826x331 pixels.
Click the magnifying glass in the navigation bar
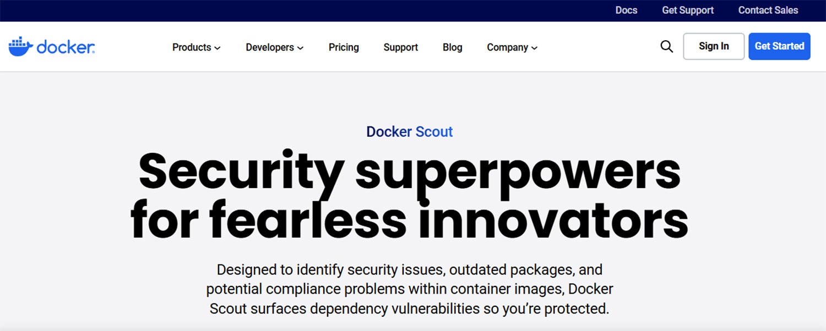coord(666,46)
